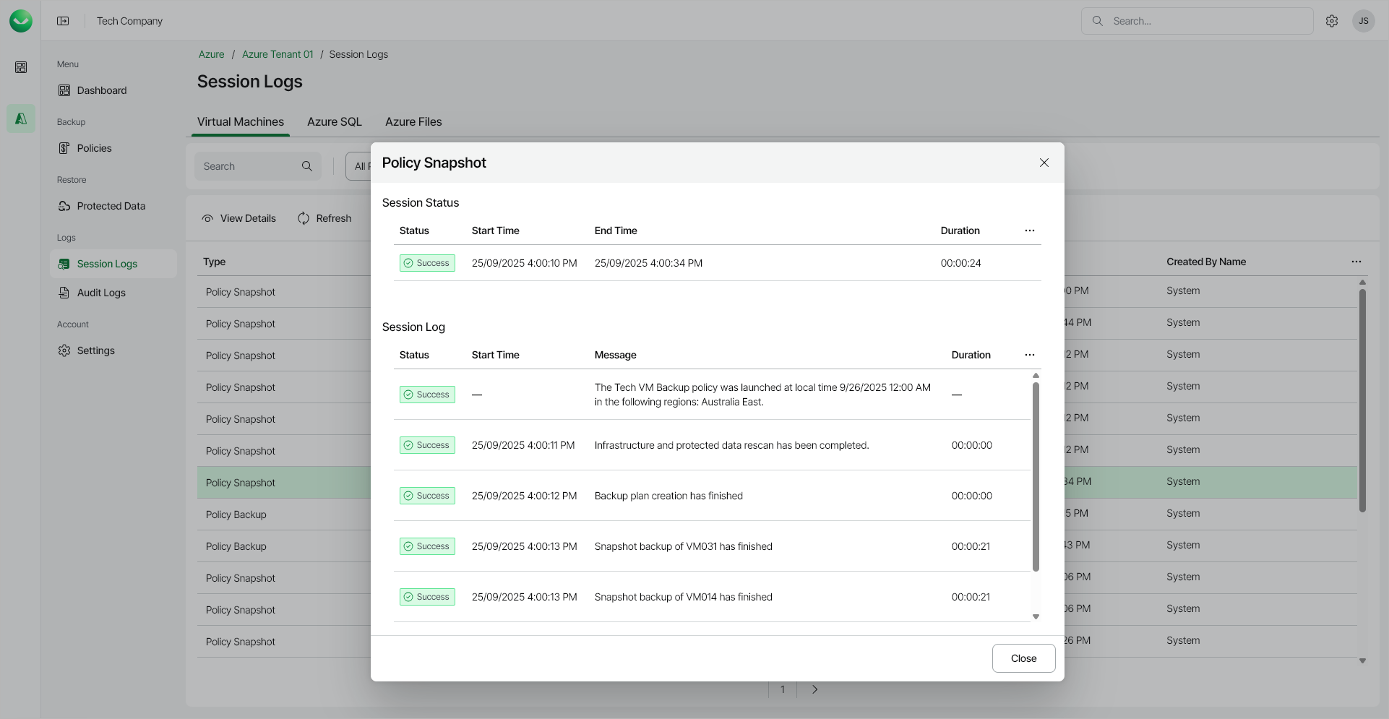
Task: Click the JS user avatar
Action: pyautogui.click(x=1363, y=21)
